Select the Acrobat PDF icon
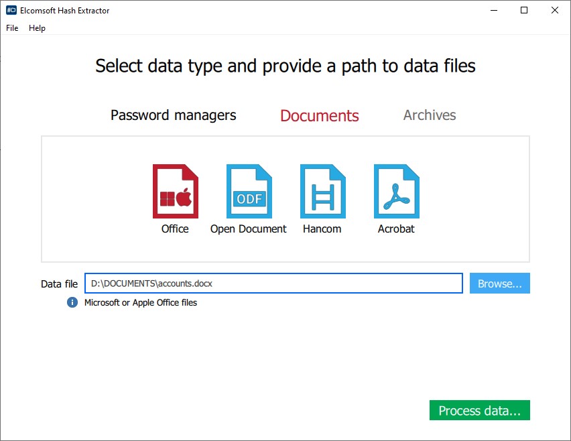571x441 pixels. (x=396, y=192)
